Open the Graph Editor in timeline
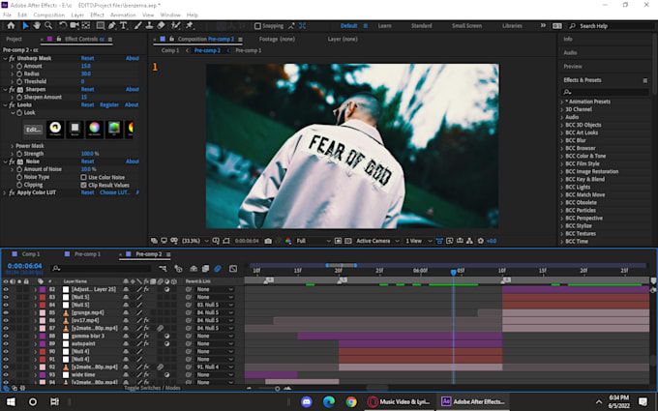This screenshot has width=658, height=411. (x=233, y=269)
